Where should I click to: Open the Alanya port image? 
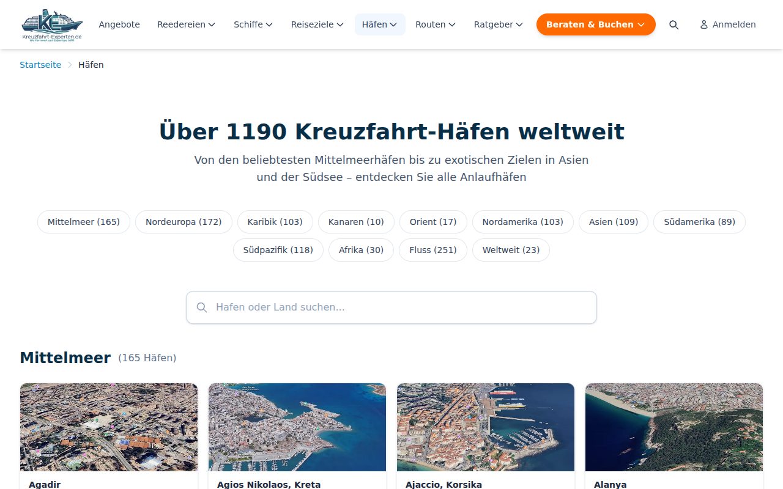tap(674, 427)
